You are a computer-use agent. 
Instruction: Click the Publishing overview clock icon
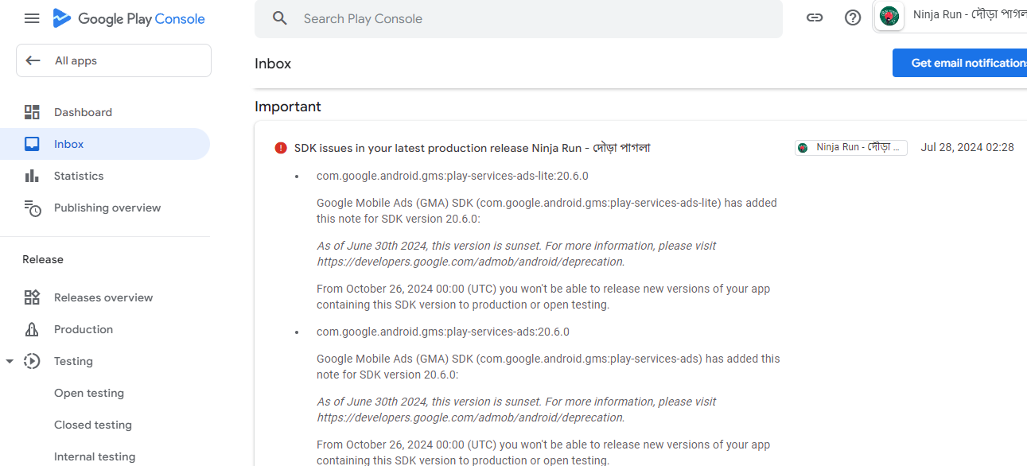point(32,208)
